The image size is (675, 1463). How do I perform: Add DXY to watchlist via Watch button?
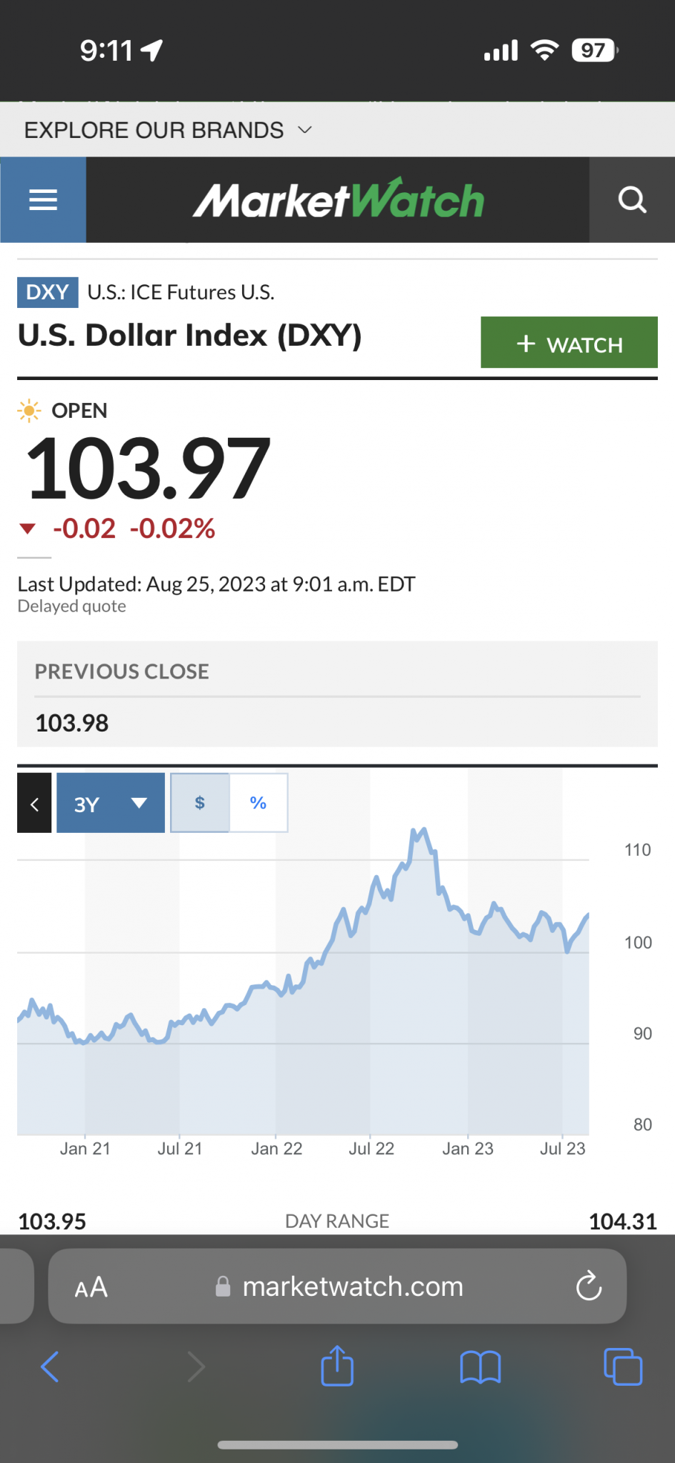point(569,342)
